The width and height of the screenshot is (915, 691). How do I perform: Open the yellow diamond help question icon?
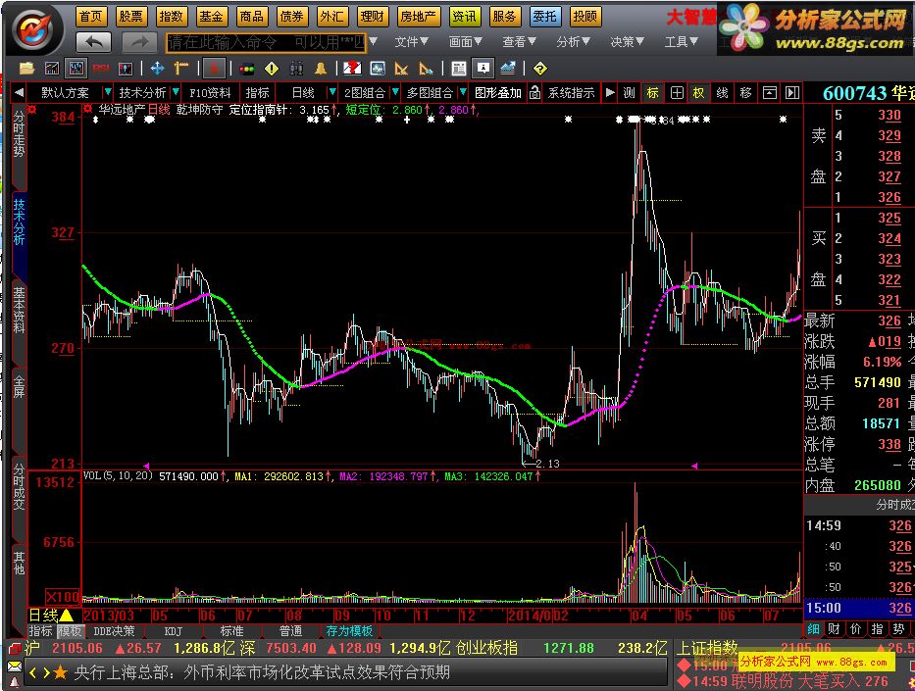(540, 69)
